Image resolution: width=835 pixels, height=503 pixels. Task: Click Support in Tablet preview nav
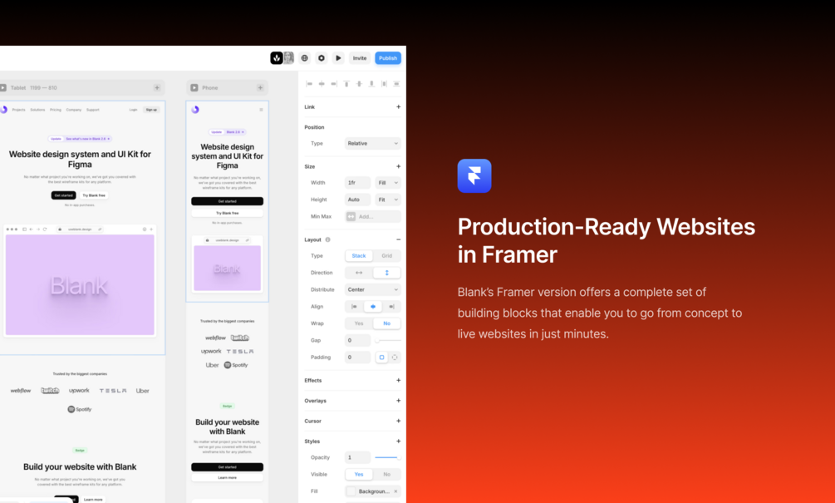tap(93, 110)
